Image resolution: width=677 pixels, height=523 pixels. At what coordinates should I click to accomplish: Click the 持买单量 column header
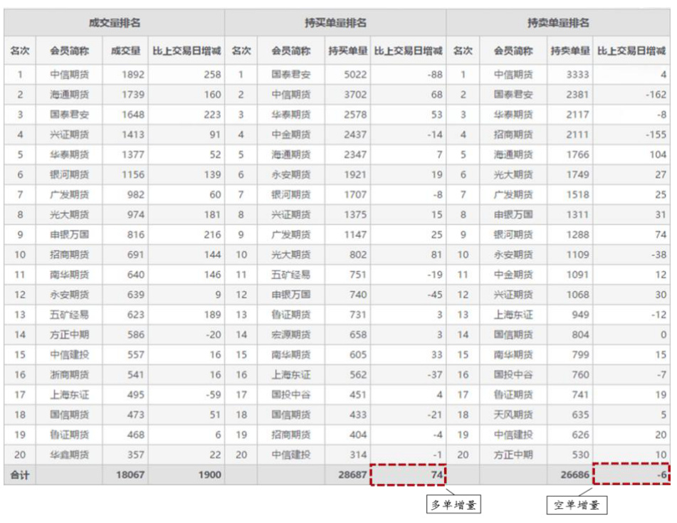(347, 51)
